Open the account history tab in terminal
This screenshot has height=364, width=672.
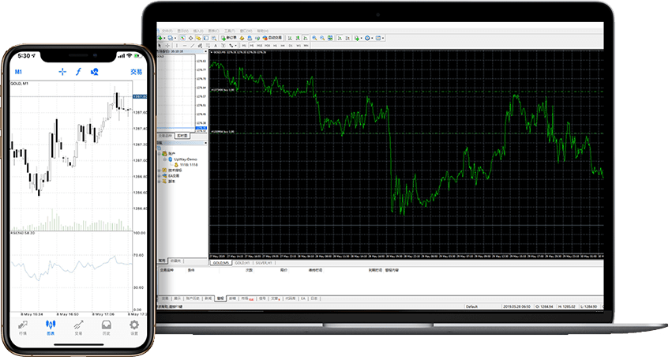coord(193,298)
